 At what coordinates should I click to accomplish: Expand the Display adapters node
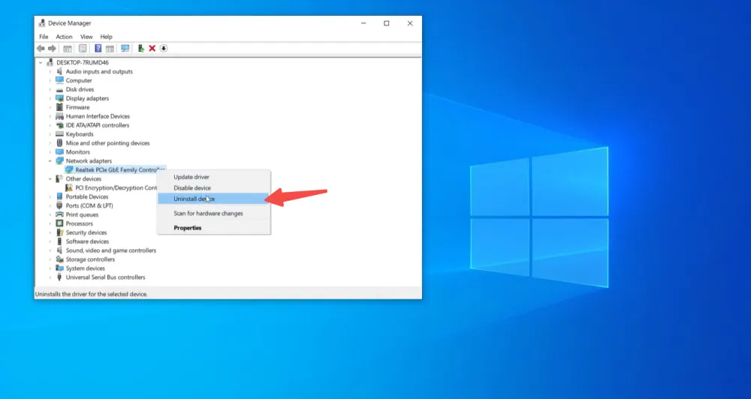click(50, 98)
